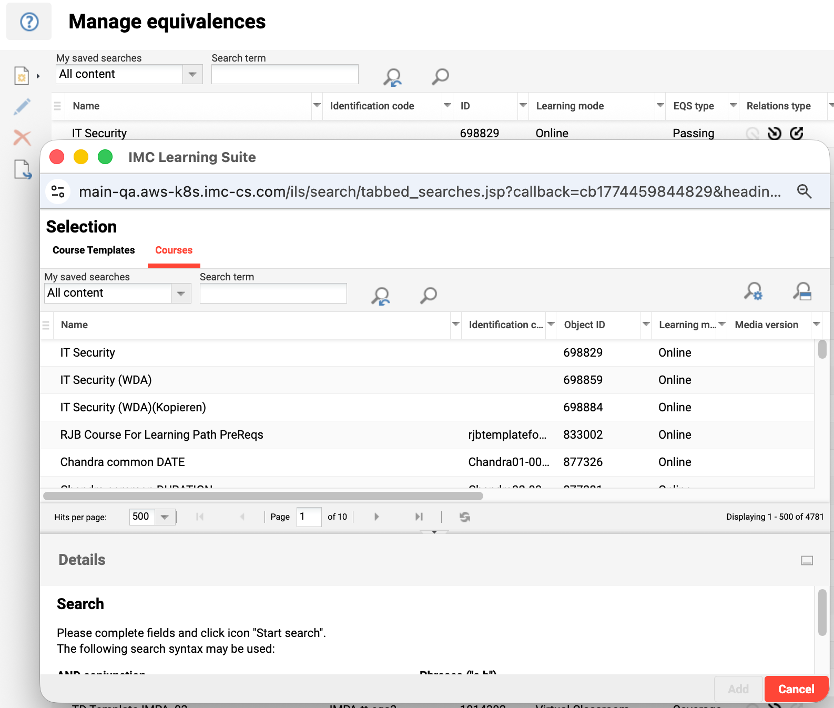The width and height of the screenshot is (834, 708).
Task: Select the Courses tab
Action: point(174,250)
